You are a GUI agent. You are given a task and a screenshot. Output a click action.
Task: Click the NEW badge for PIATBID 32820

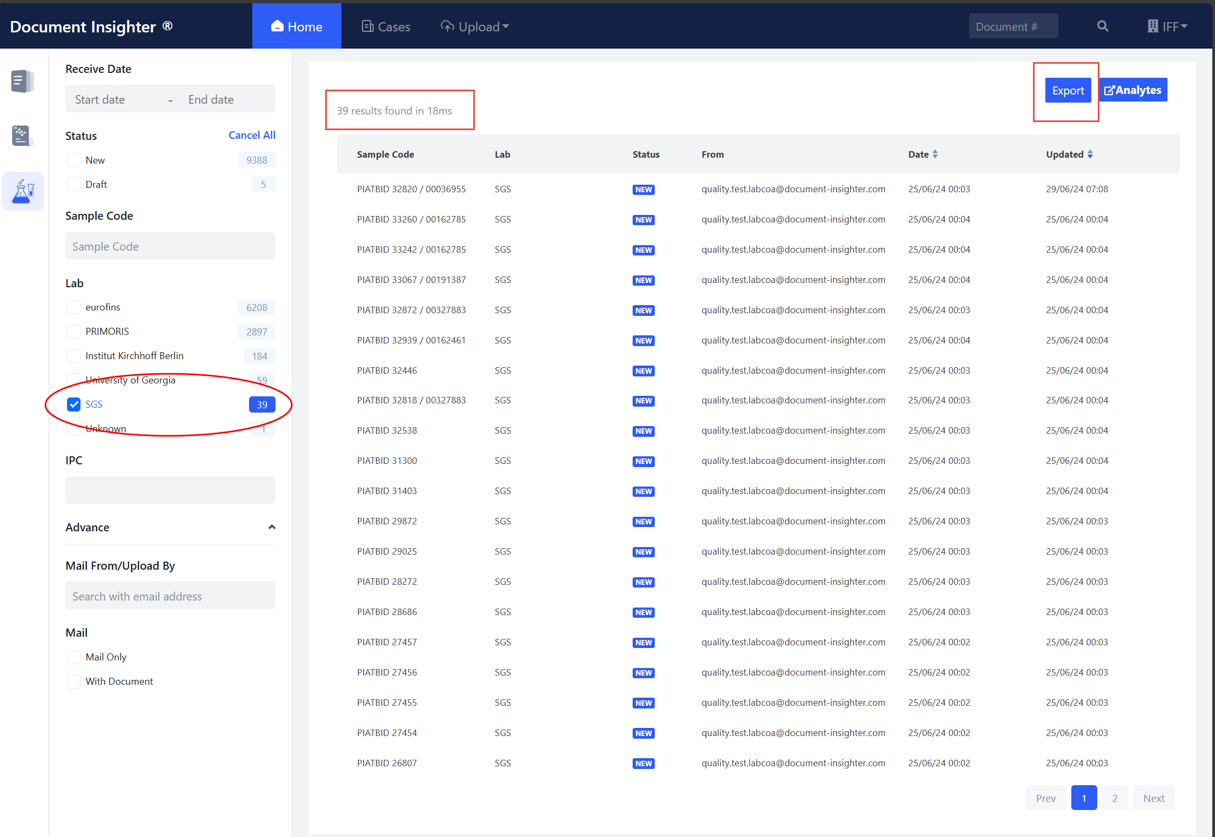pyautogui.click(x=643, y=190)
